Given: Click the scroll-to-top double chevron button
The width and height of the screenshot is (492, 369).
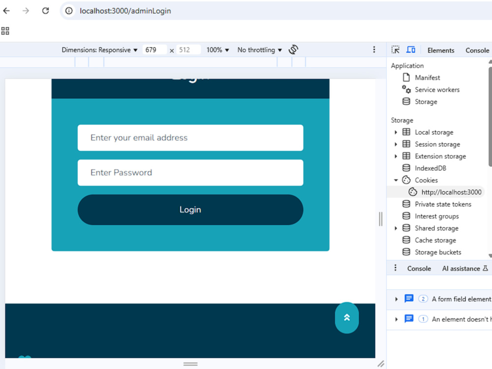Looking at the screenshot, I should point(347,317).
